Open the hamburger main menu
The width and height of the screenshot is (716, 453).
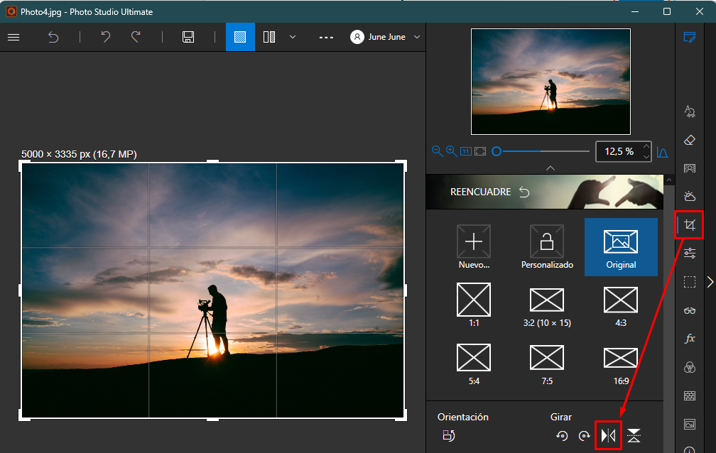13,37
